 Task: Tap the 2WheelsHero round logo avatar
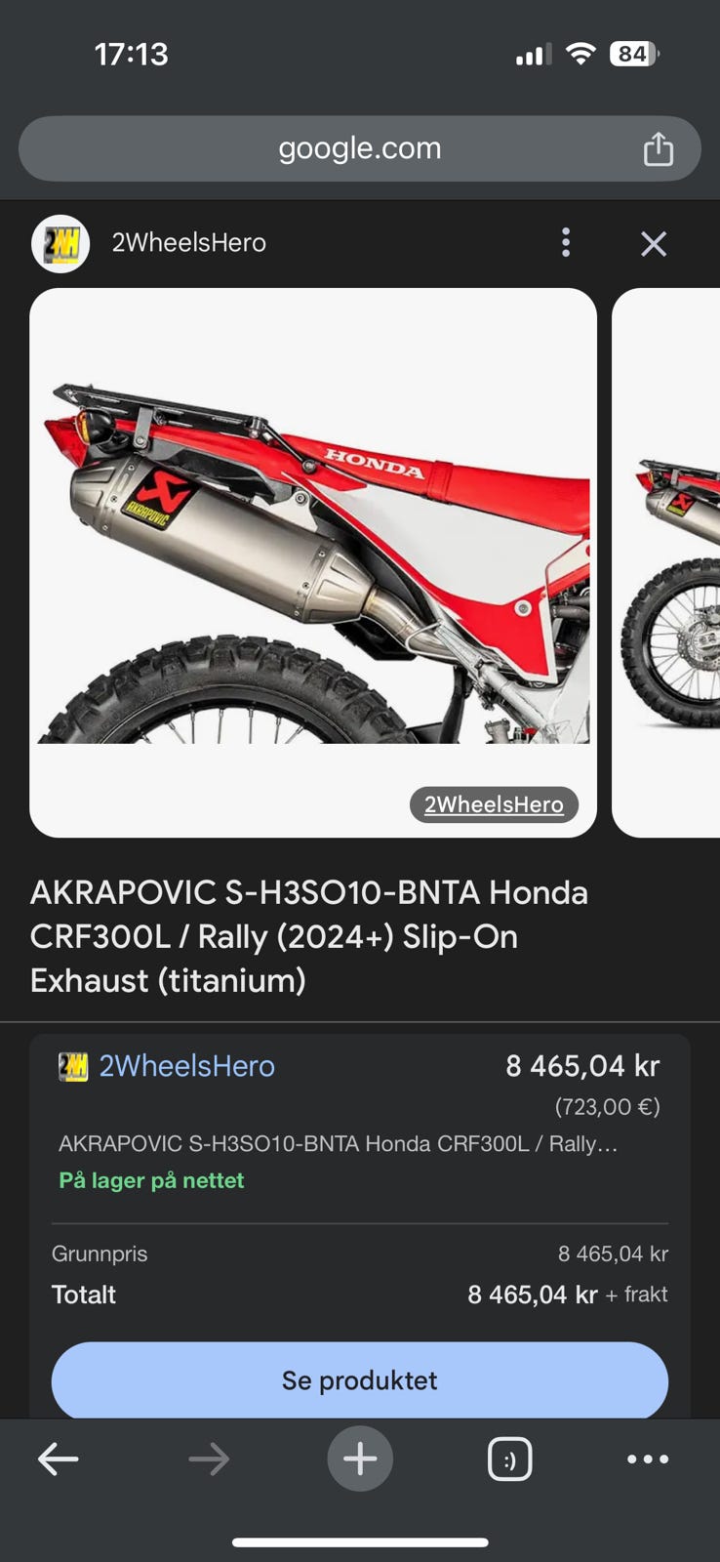pyautogui.click(x=60, y=244)
